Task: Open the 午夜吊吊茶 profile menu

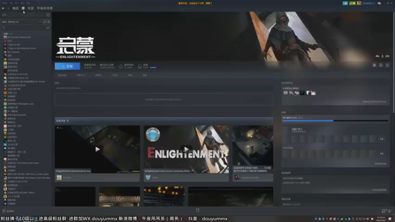Action: 45,8
